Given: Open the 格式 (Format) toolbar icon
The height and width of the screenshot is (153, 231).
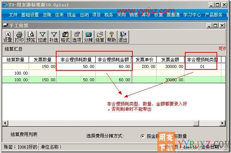Looking at the screenshot, I should click(x=65, y=37).
